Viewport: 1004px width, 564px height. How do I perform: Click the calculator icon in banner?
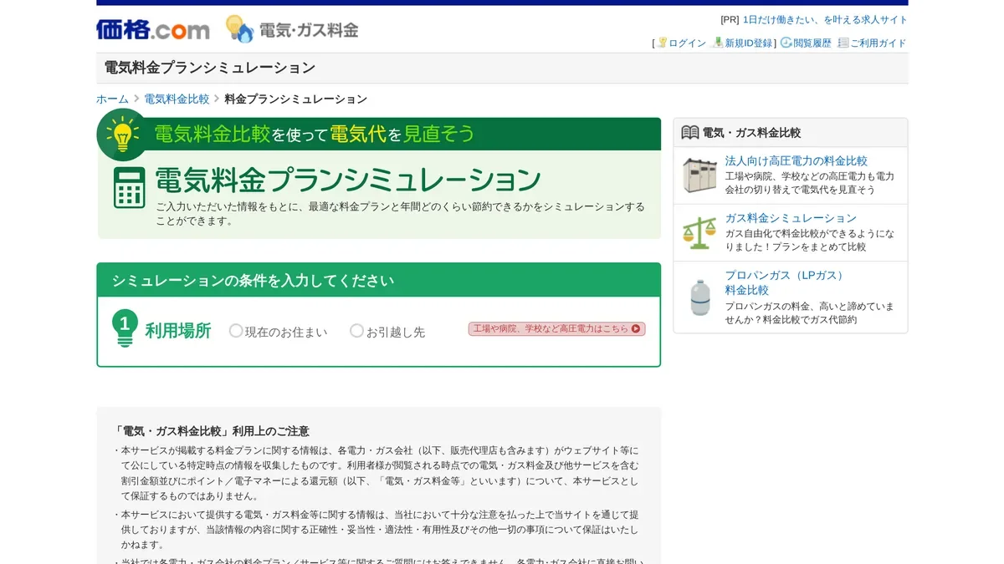130,188
